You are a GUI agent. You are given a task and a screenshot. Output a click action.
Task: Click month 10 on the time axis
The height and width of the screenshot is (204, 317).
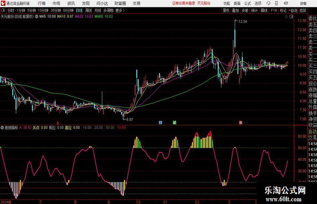click(138, 202)
